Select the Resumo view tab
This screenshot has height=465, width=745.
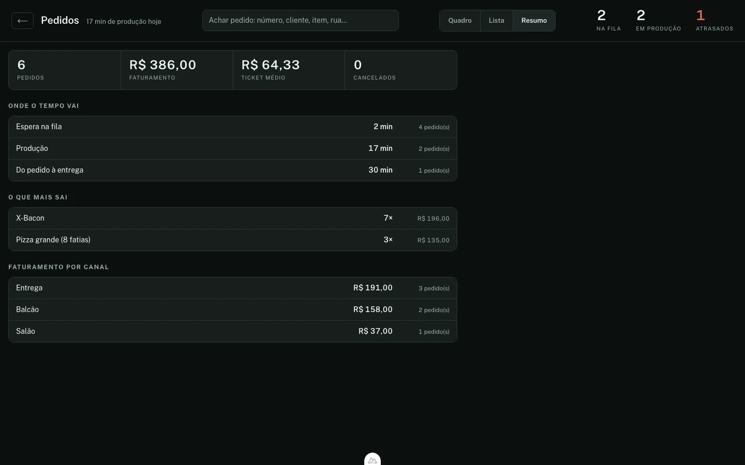(534, 21)
